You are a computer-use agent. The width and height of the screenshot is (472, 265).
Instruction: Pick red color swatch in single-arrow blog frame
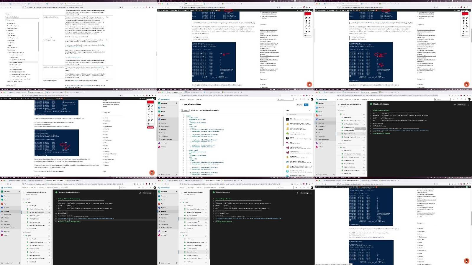pos(308,14)
